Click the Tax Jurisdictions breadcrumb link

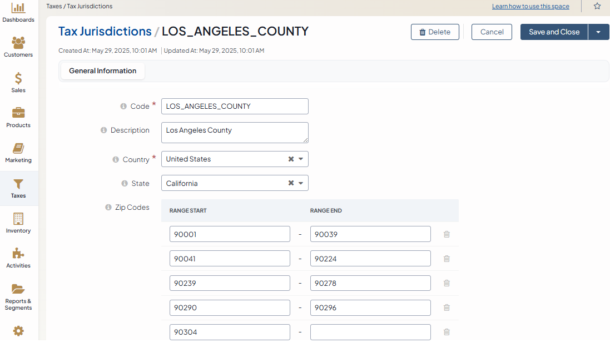(x=105, y=31)
